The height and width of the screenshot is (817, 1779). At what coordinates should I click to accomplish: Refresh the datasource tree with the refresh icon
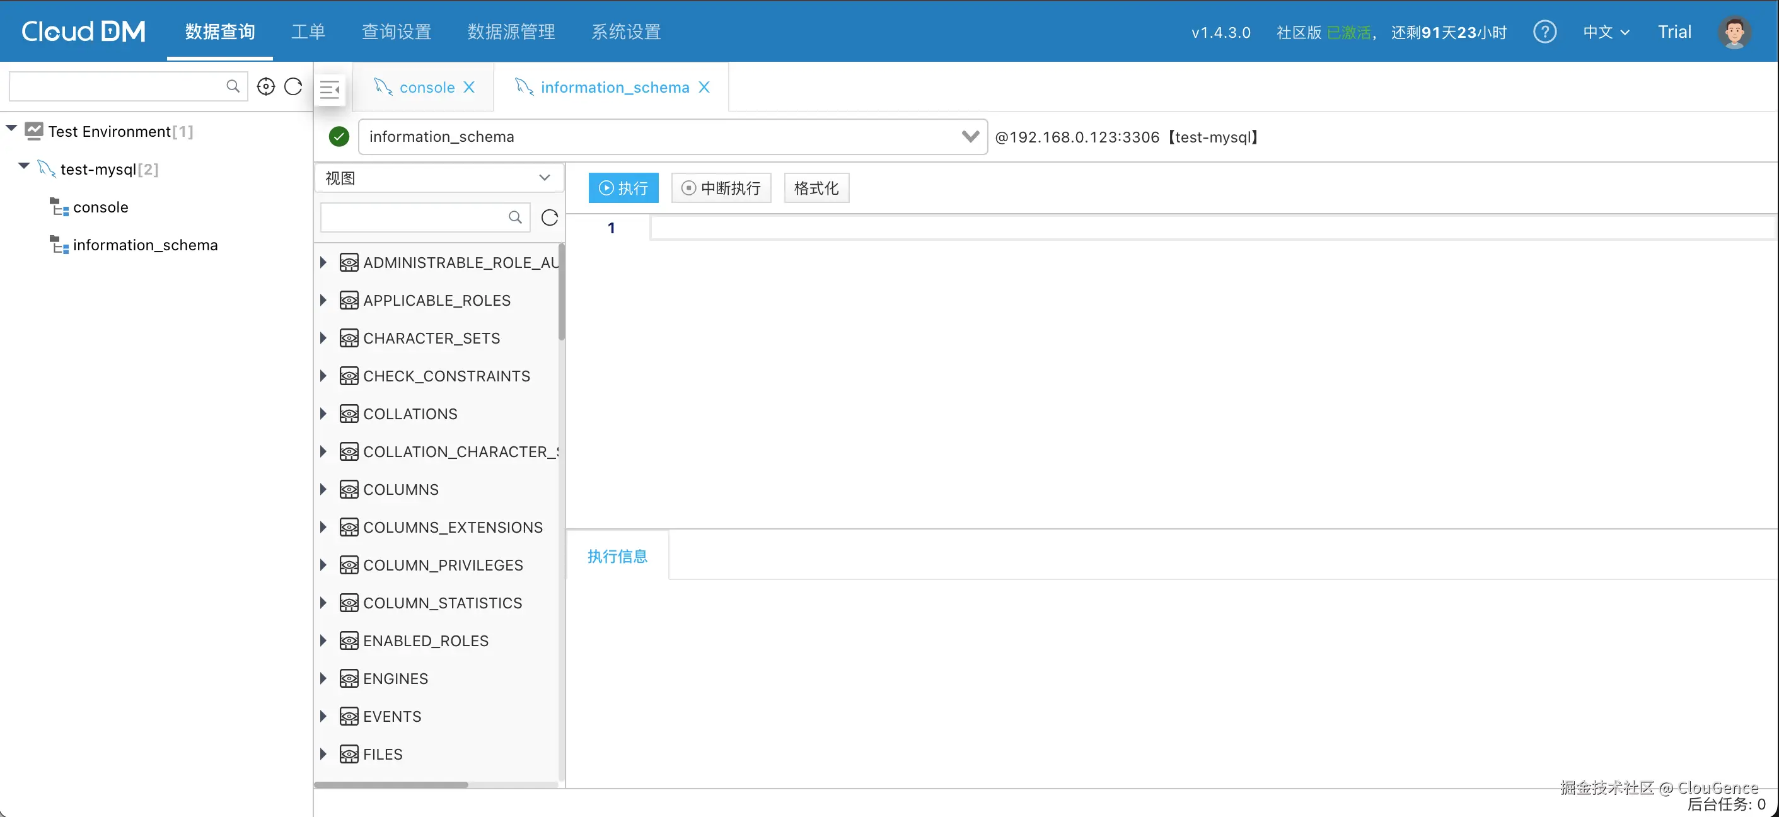pos(294,86)
